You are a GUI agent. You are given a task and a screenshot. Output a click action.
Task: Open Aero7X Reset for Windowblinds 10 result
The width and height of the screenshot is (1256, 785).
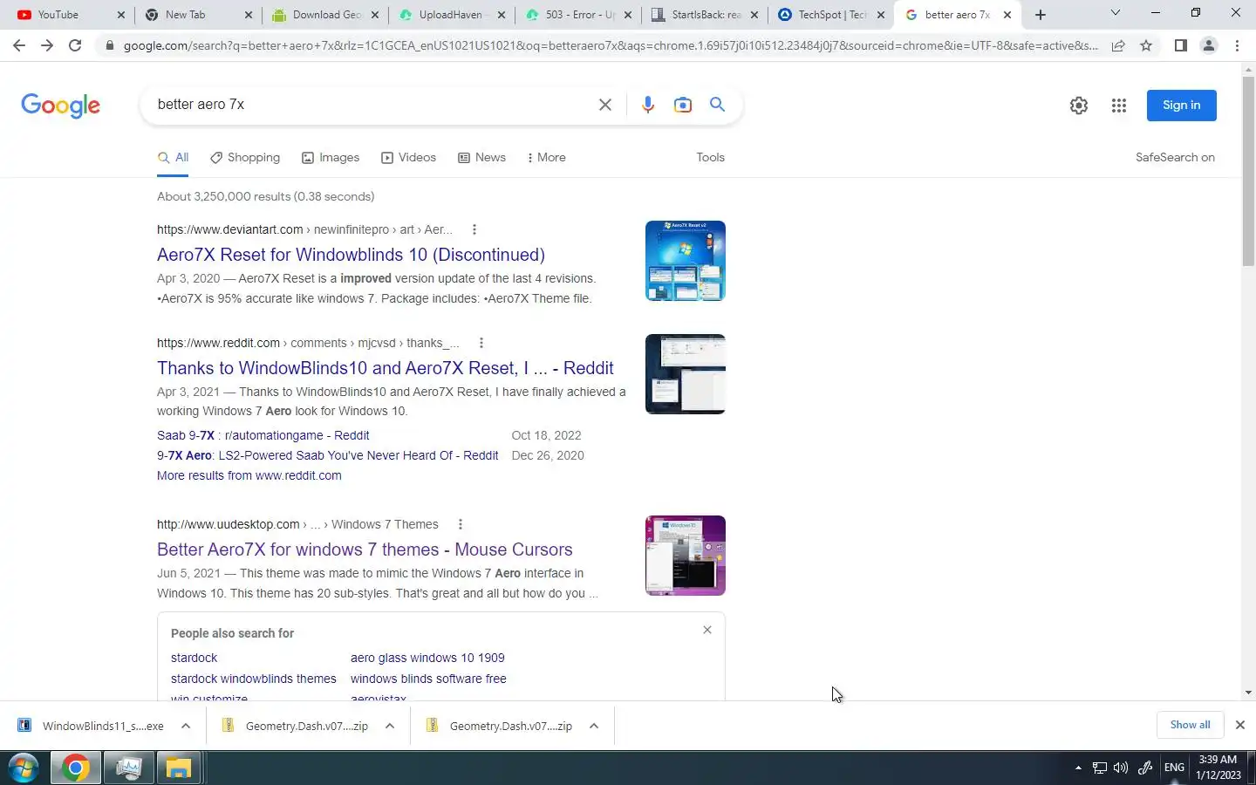coord(351,255)
